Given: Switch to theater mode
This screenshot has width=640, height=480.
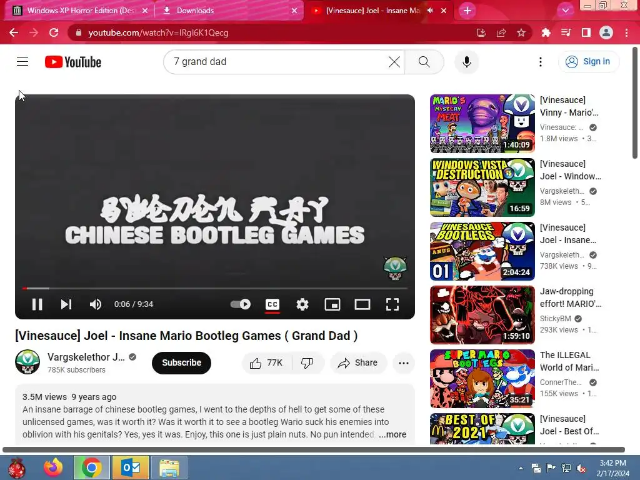Looking at the screenshot, I should click(362, 304).
